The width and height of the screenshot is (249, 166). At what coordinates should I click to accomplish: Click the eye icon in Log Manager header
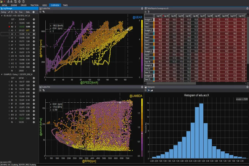pyautogui.click(x=34, y=12)
